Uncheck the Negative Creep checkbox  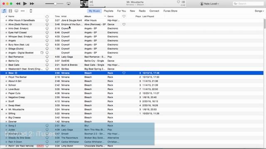click(6, 97)
